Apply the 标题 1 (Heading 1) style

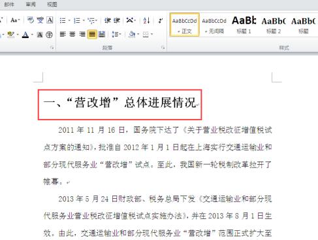click(244, 25)
